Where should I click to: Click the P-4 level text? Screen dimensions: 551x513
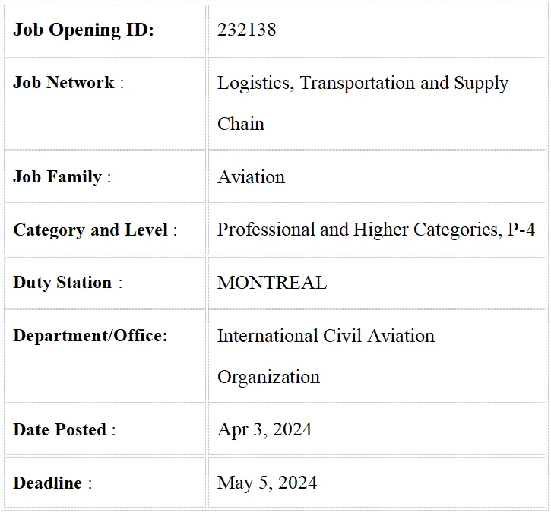[x=521, y=230]
